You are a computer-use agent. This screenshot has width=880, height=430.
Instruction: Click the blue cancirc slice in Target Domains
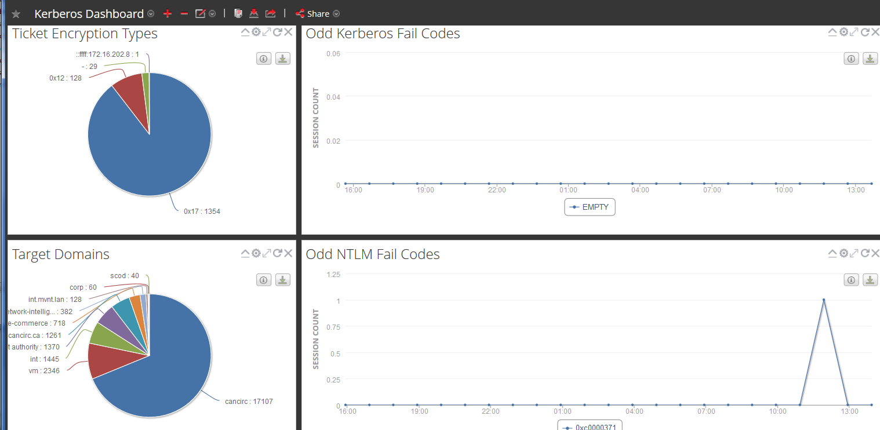(168, 371)
